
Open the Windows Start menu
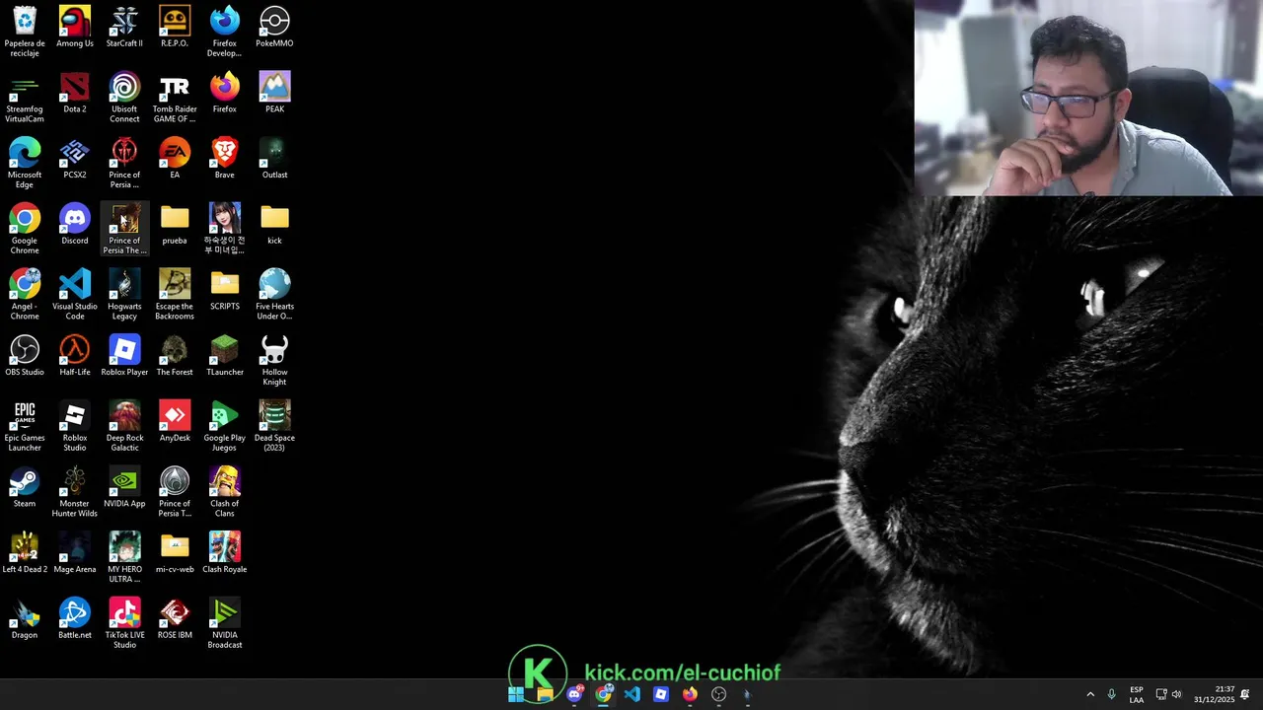click(516, 694)
